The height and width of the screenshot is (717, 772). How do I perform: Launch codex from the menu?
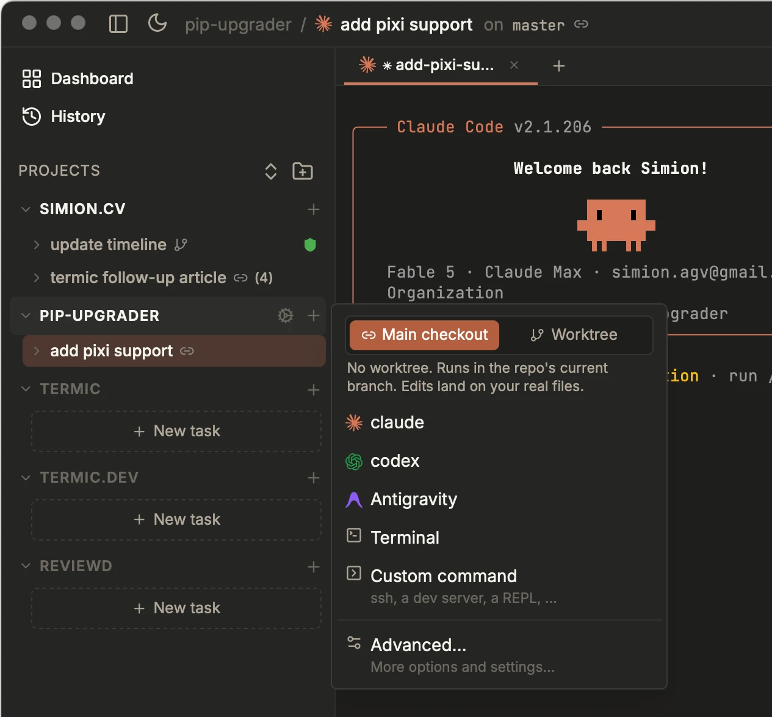(x=499, y=461)
